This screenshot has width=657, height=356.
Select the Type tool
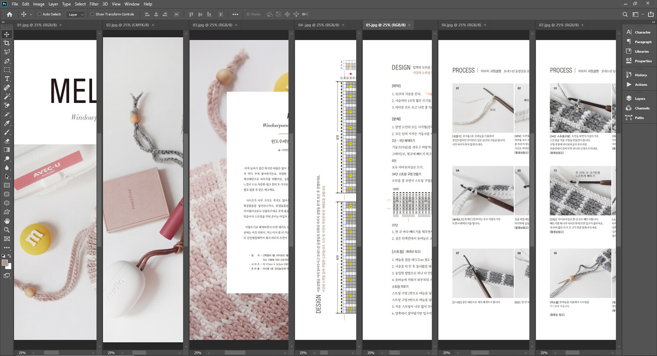(7, 79)
